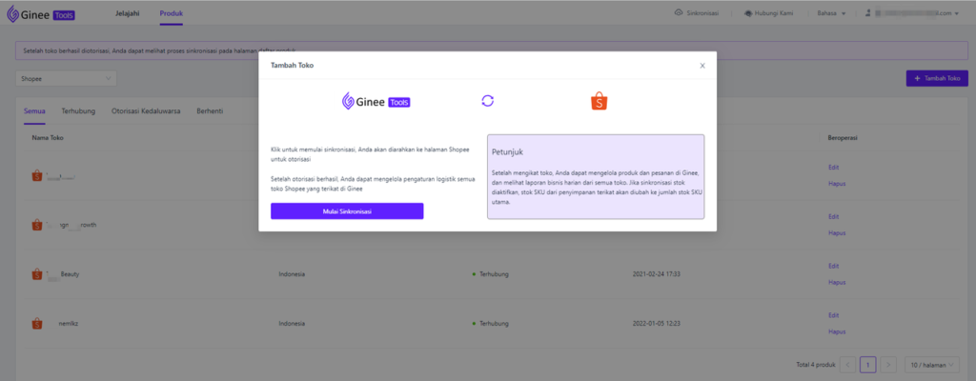Viewport: 976px width, 381px height.
Task: Click Hapus for the nemlkz store row
Action: pyautogui.click(x=837, y=331)
